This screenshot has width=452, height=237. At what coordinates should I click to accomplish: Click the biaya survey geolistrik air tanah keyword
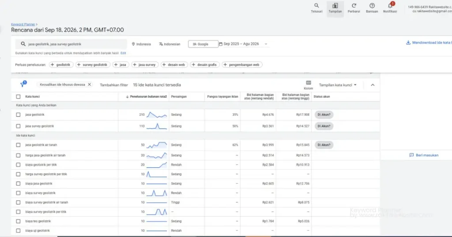pyautogui.click(x=47, y=203)
